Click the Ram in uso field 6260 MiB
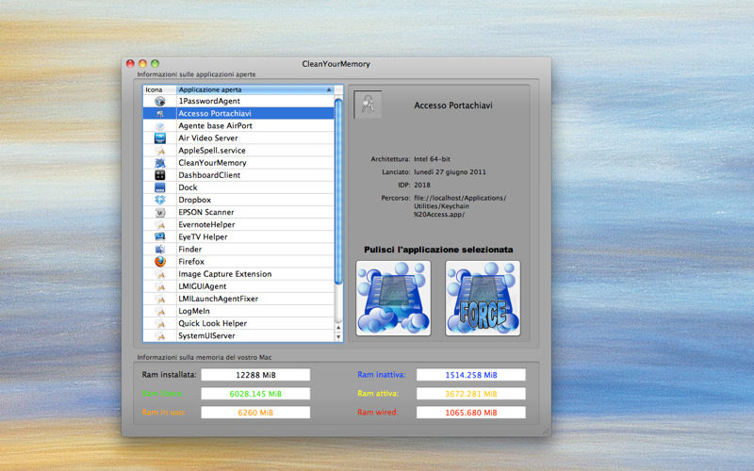 point(255,413)
